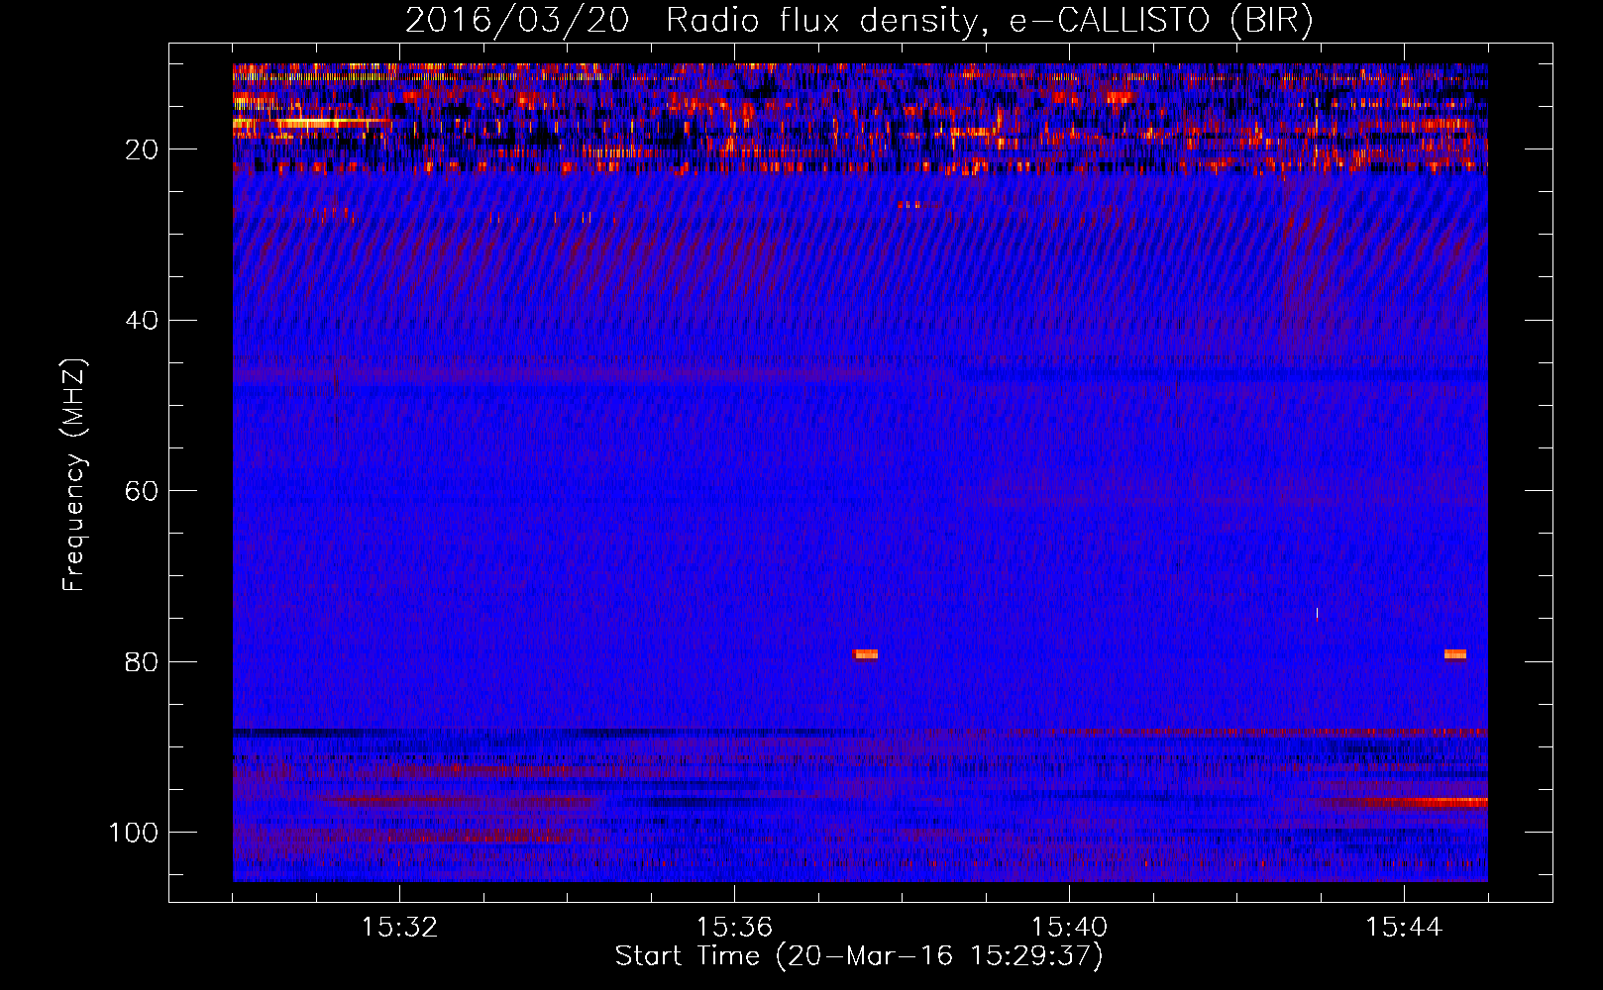Click the 'Start Time (20-Mar-16 15:29:37)' label
Image resolution: width=1603 pixels, height=990 pixels.
[859, 956]
